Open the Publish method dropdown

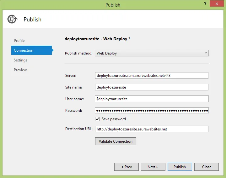tap(152, 53)
